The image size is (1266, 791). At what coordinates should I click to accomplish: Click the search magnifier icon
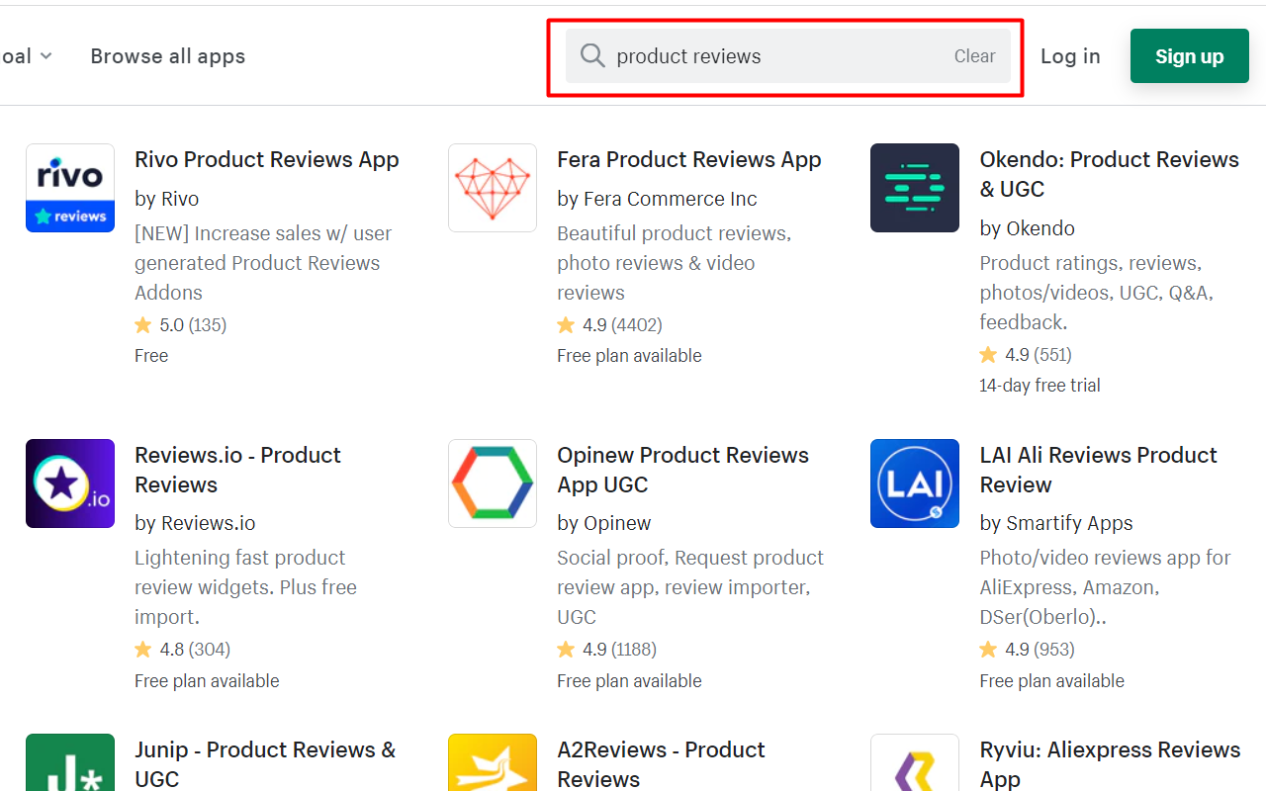(x=592, y=55)
